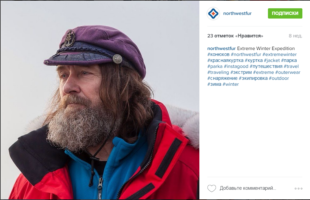
Task: Open the #instagood hashtag link
Action: tap(236, 67)
